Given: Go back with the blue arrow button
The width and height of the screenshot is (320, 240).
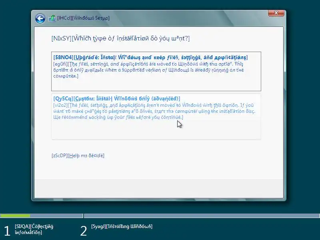Looking at the screenshot, I should (40, 18).
